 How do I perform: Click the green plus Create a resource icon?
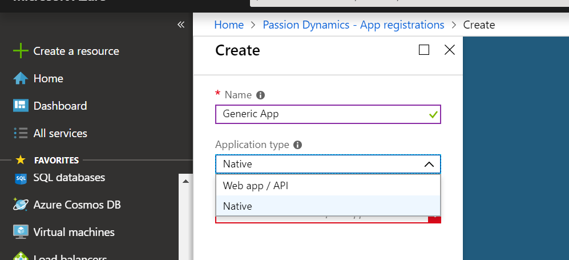21,51
